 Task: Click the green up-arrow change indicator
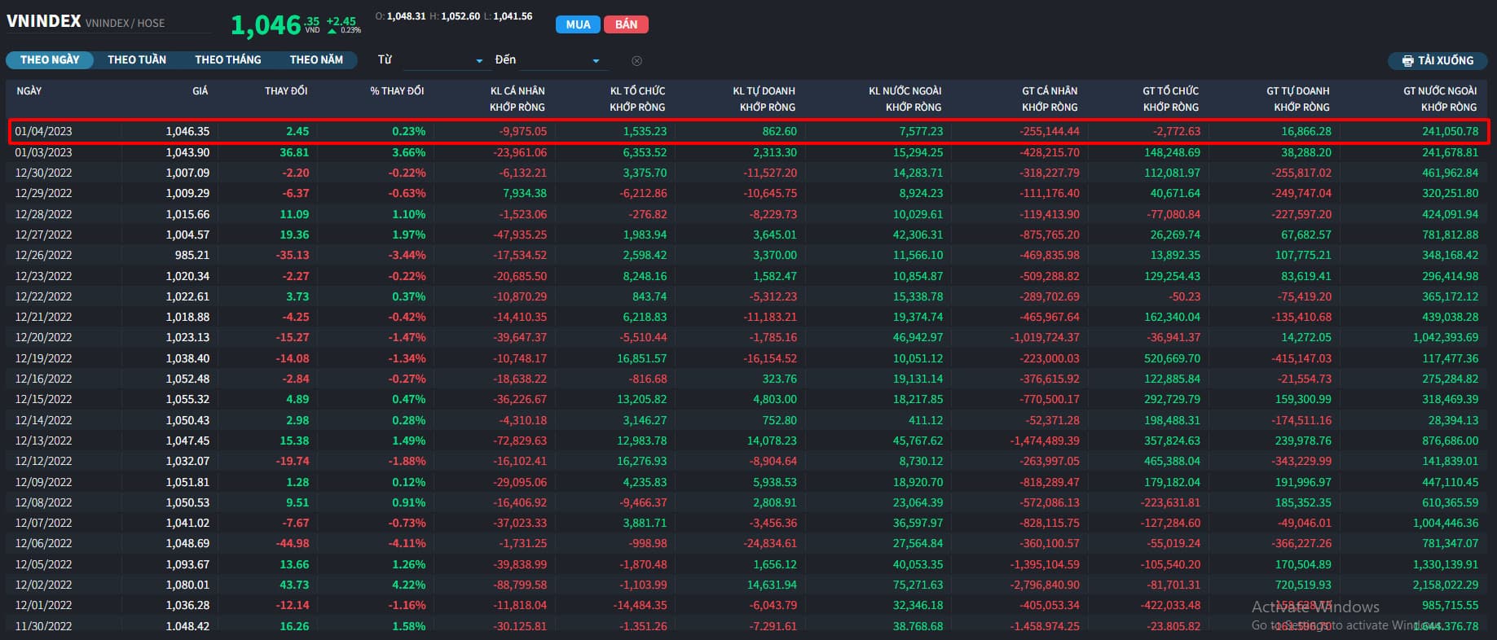coord(332,31)
